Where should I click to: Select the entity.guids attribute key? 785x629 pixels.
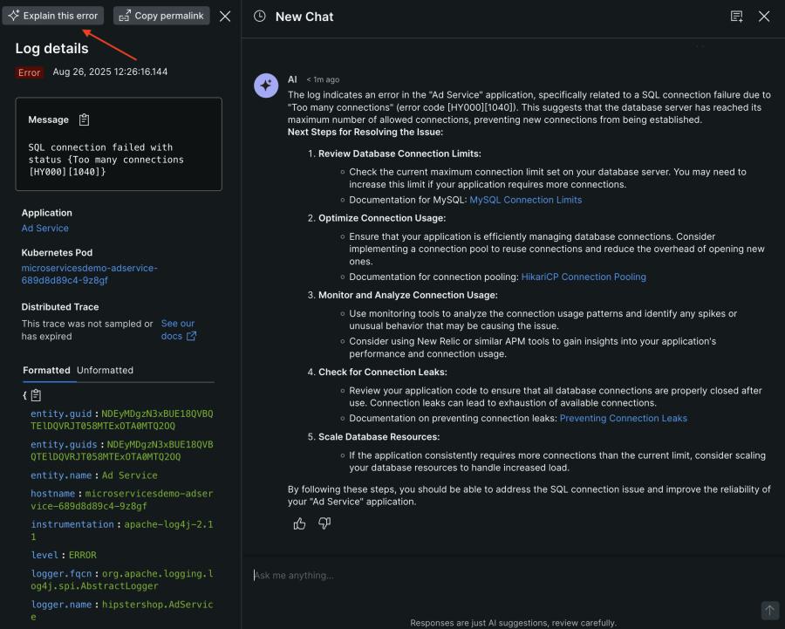[64, 444]
